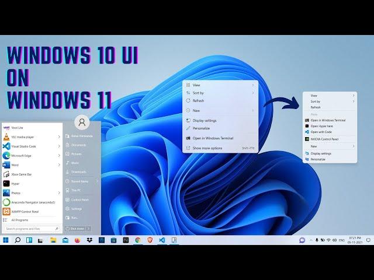Click the All Programs link
Screen dimensions: 374x280
20,220
